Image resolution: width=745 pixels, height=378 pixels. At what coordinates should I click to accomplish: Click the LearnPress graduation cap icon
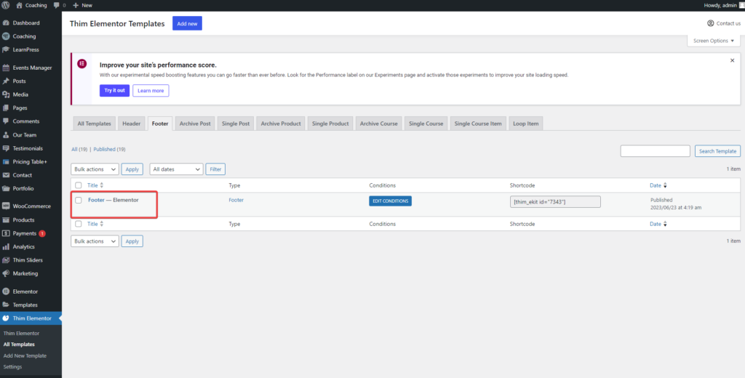tap(6, 50)
